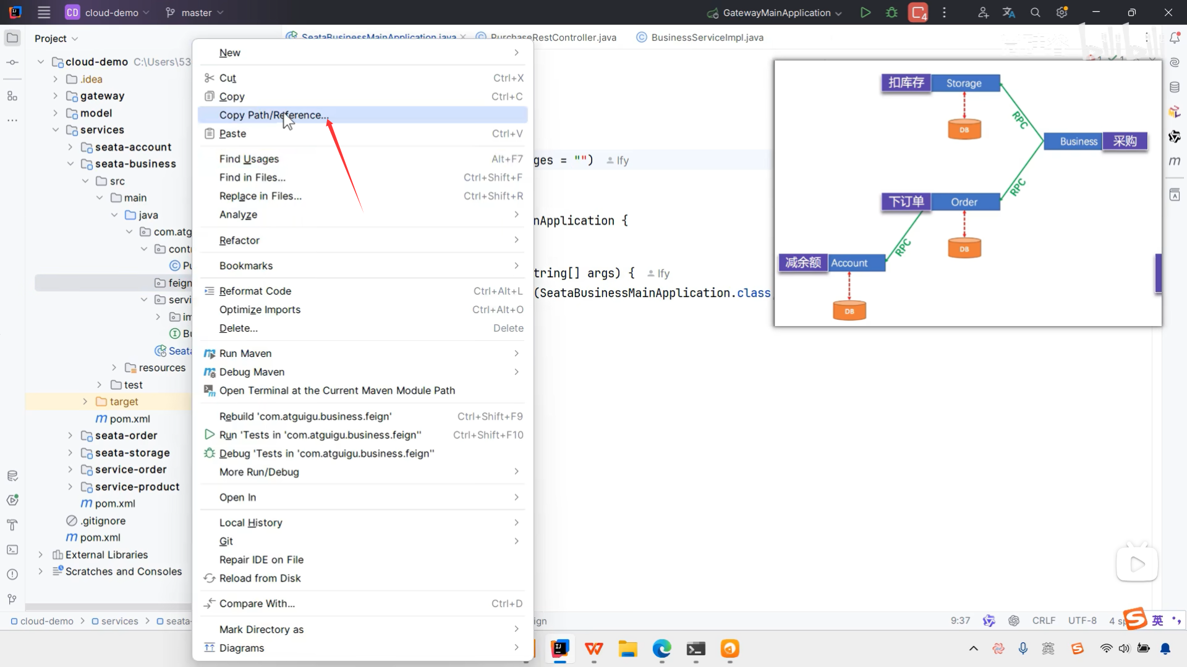This screenshot has width=1187, height=667.
Task: Open the Terminal tool window icon
Action: pyautogui.click(x=12, y=550)
